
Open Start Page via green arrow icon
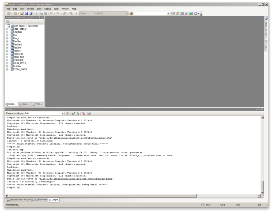191,13
